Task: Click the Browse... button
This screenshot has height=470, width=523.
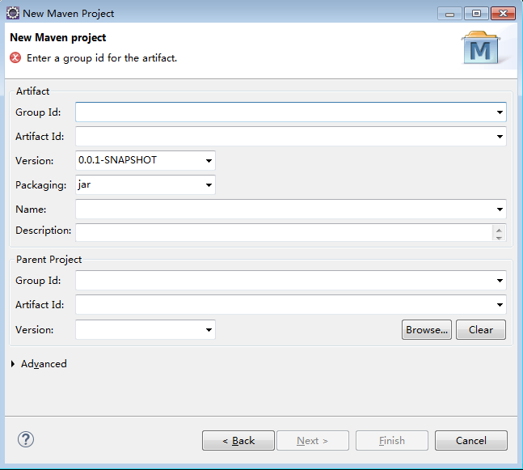Action: (427, 330)
